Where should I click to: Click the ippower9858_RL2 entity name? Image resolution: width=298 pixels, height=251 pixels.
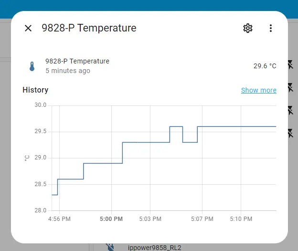(154, 247)
